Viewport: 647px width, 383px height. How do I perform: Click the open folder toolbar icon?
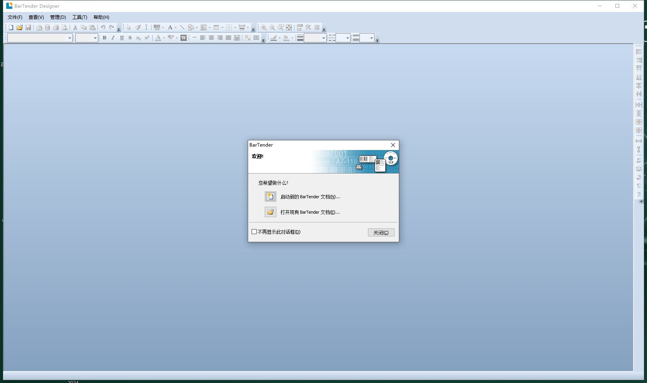[x=19, y=27]
